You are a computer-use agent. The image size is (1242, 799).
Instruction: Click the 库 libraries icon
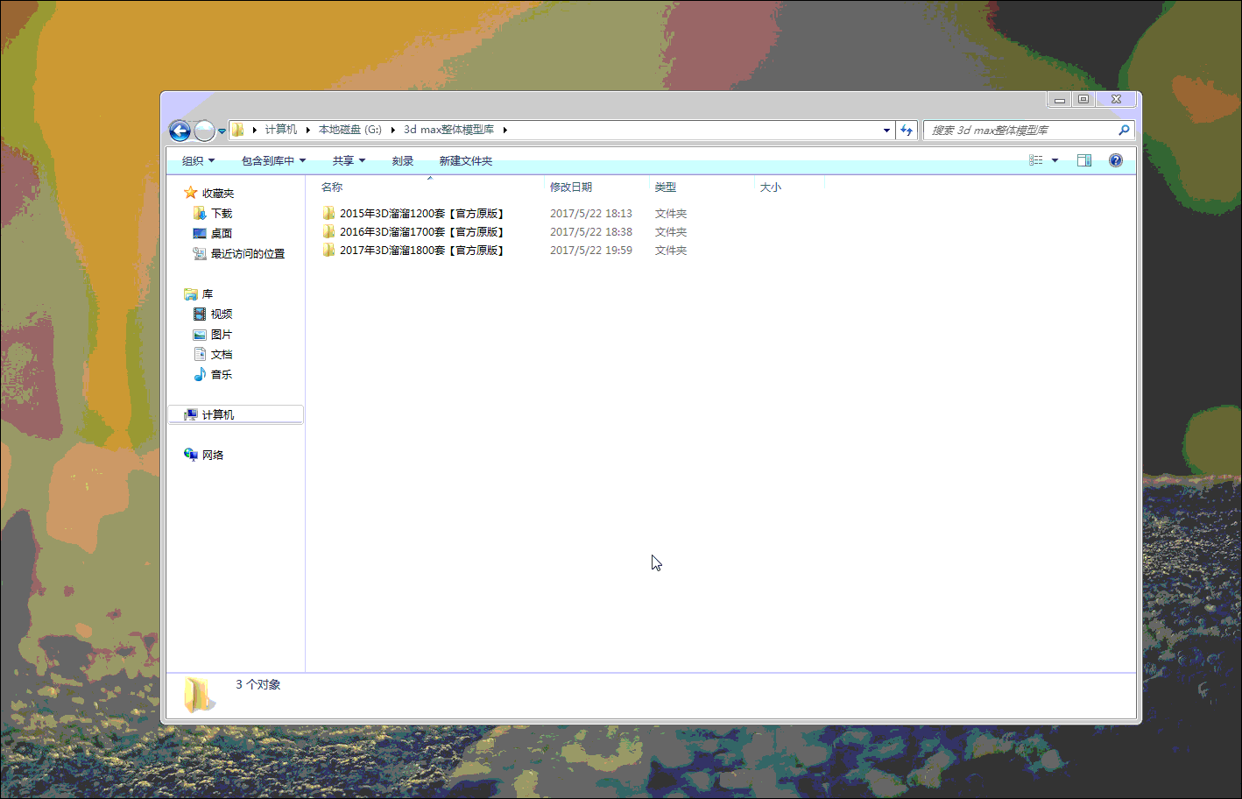(x=191, y=293)
